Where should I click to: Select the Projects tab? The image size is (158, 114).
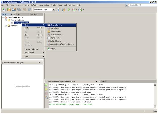[5, 14]
